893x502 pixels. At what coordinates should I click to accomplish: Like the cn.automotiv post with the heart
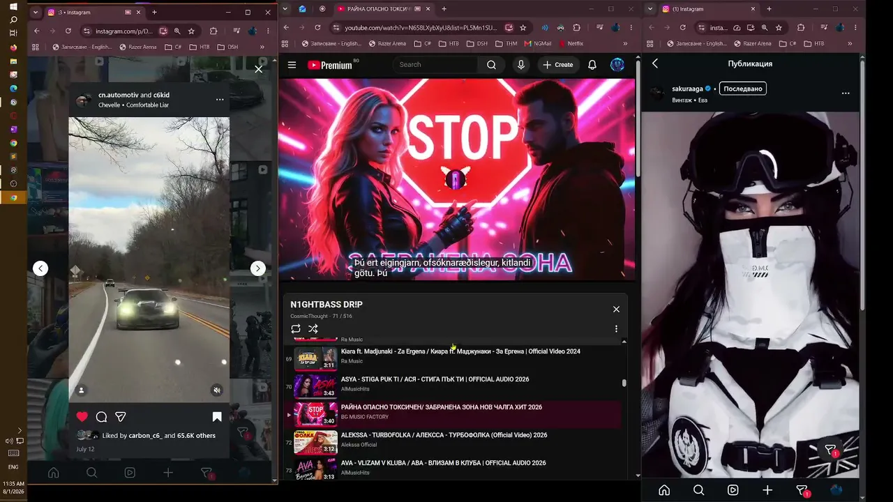pyautogui.click(x=82, y=417)
